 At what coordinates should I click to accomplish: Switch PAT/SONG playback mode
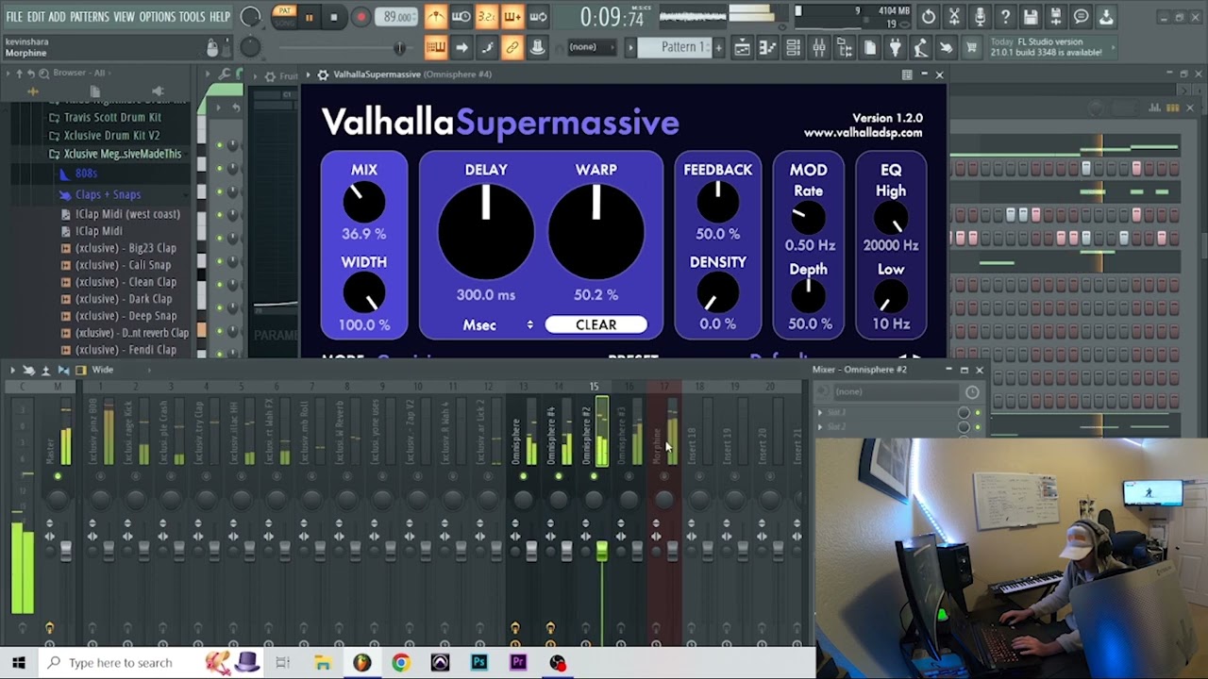click(x=283, y=17)
